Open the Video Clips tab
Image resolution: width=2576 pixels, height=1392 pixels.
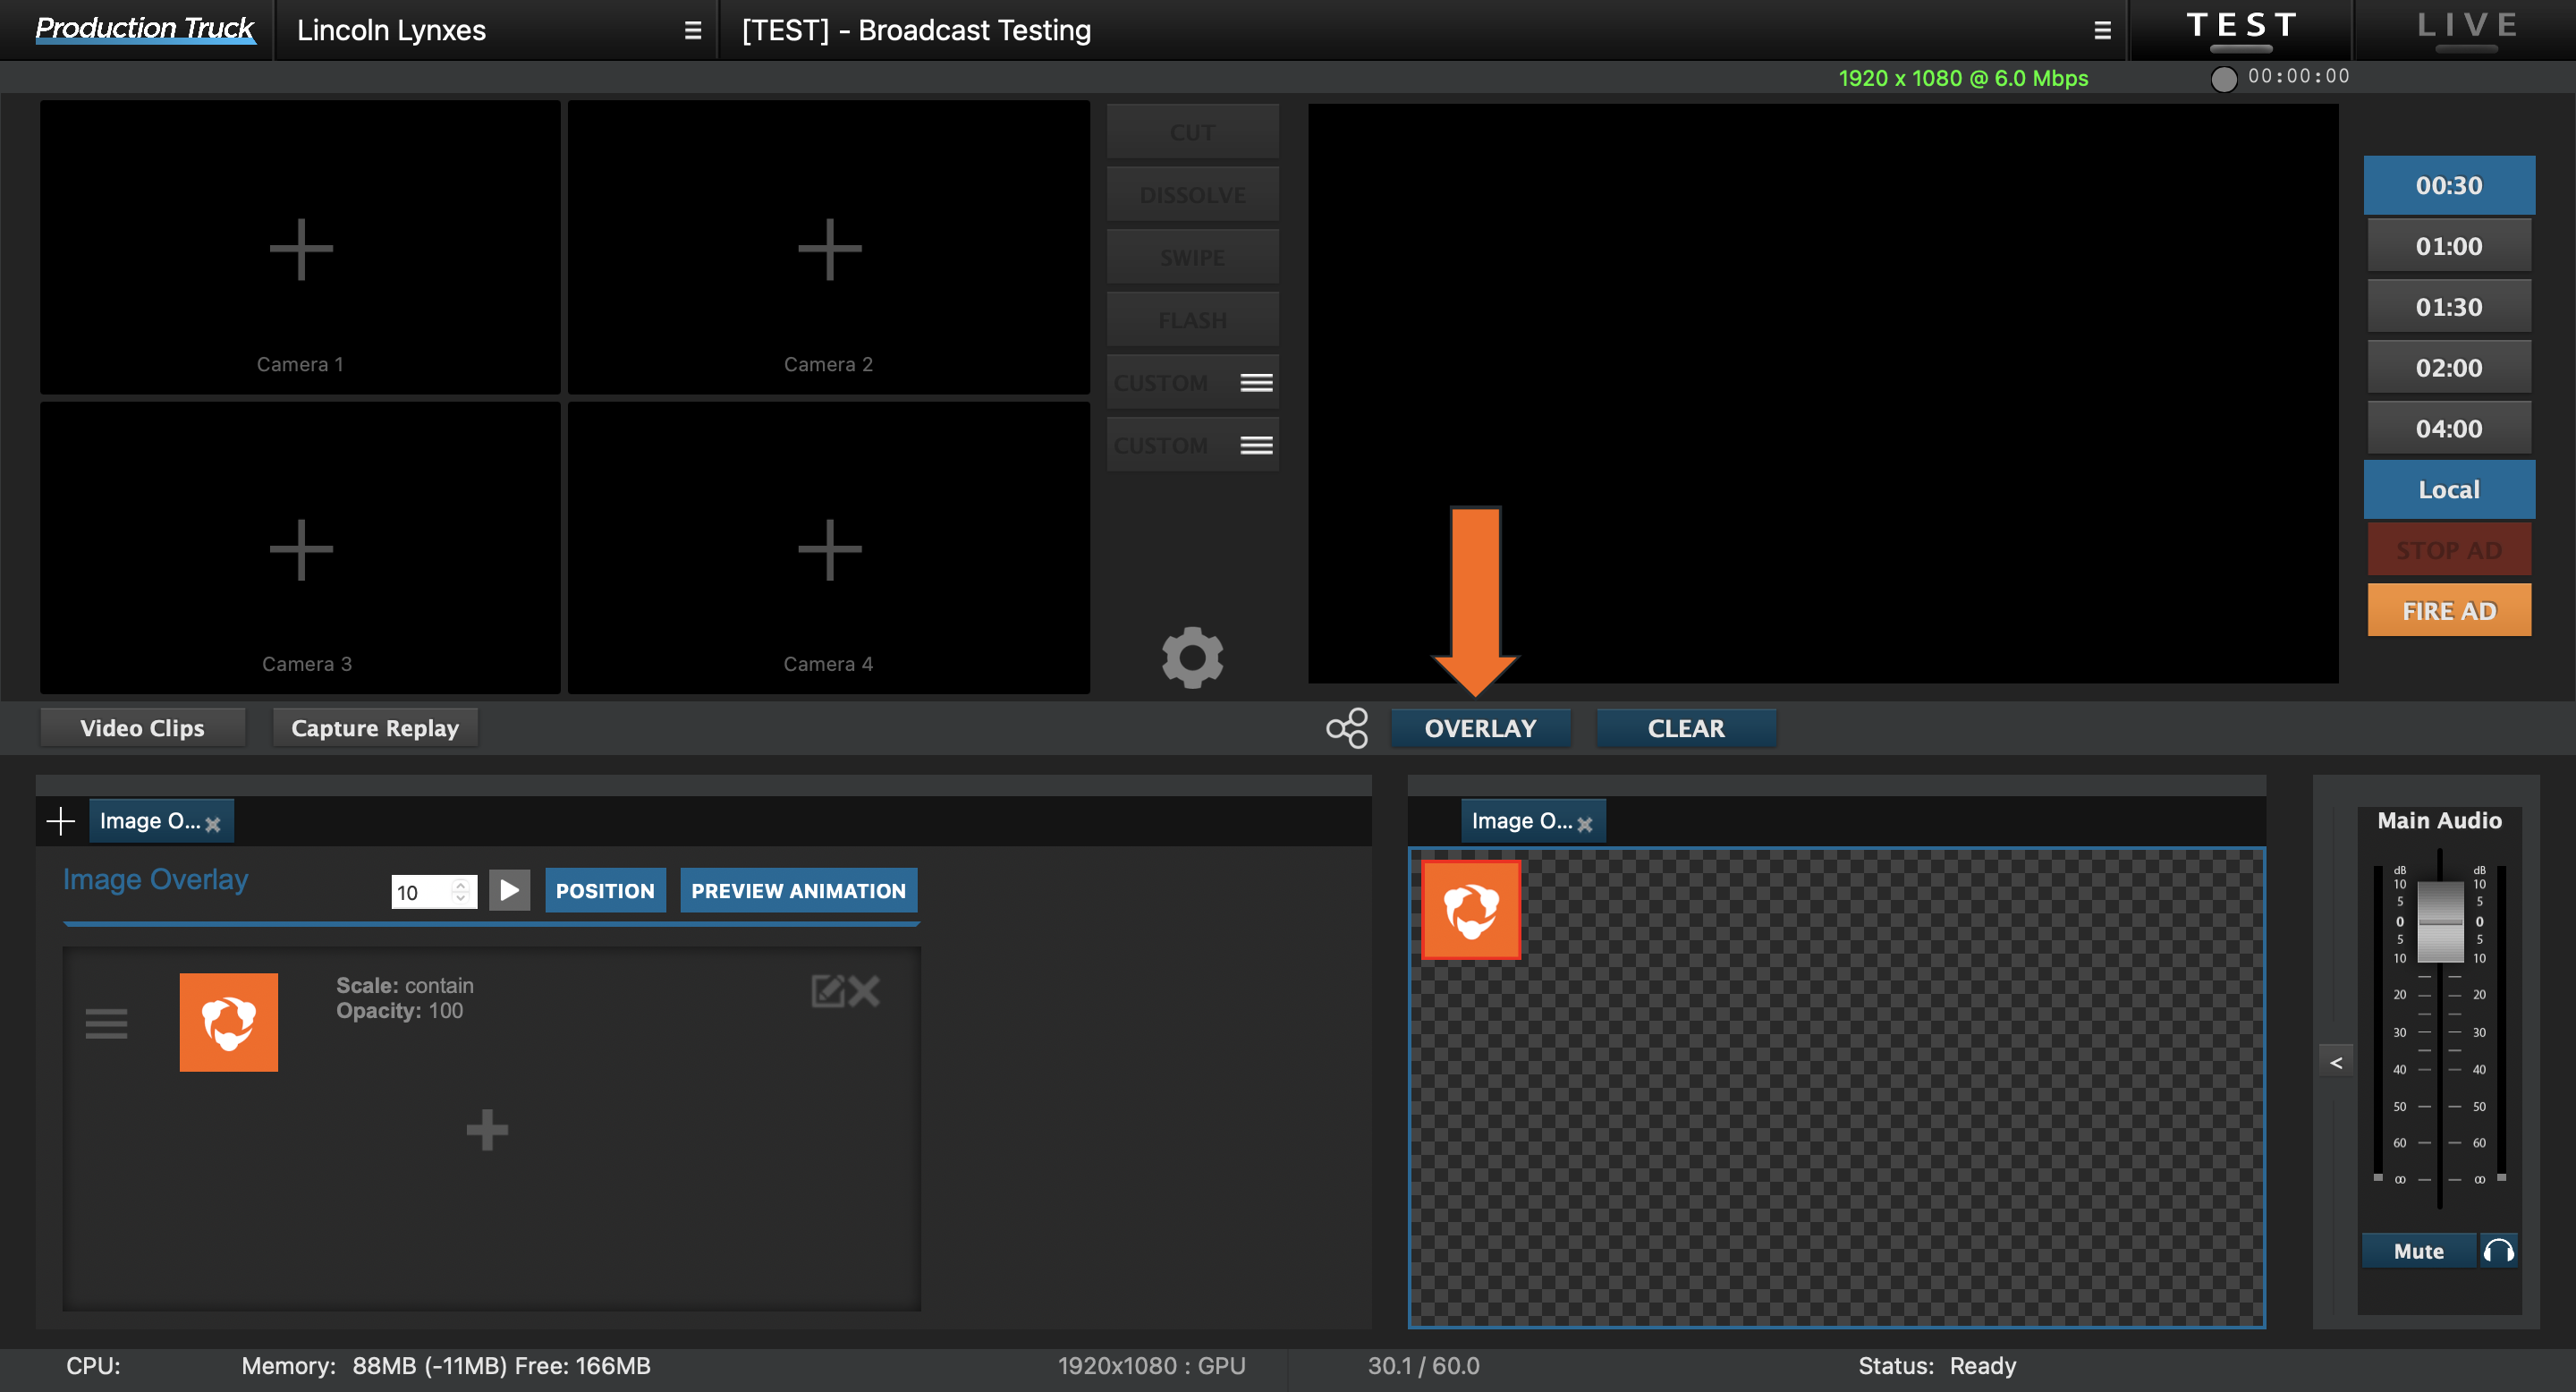point(142,728)
